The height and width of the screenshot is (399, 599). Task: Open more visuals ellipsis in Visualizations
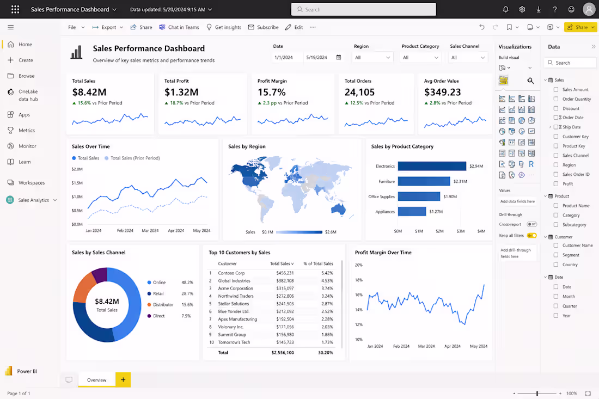click(x=531, y=175)
